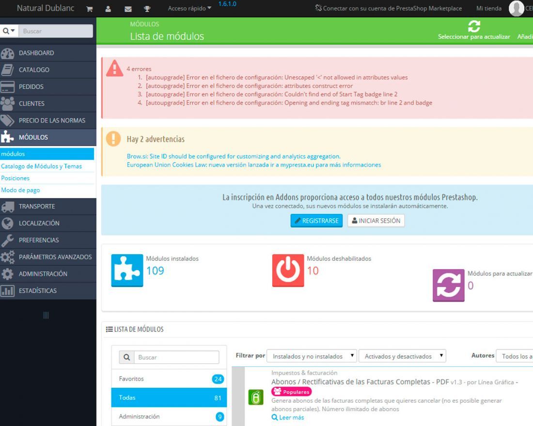Open the user avatar profile menu

coord(516,9)
